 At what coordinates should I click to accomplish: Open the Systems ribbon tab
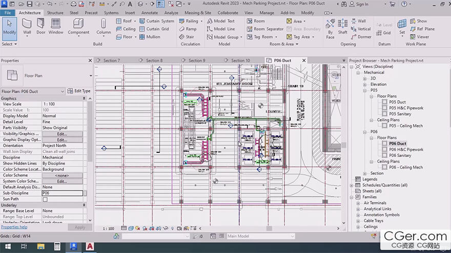click(x=111, y=13)
